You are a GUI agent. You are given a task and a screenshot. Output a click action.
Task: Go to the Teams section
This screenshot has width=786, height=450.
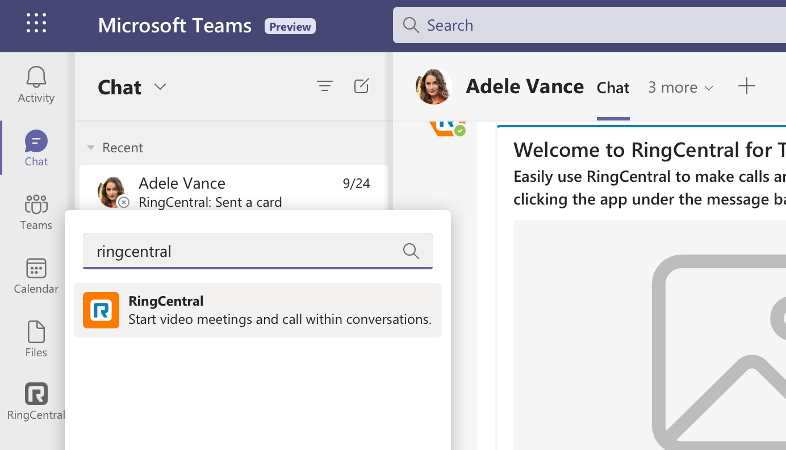pyautogui.click(x=36, y=212)
